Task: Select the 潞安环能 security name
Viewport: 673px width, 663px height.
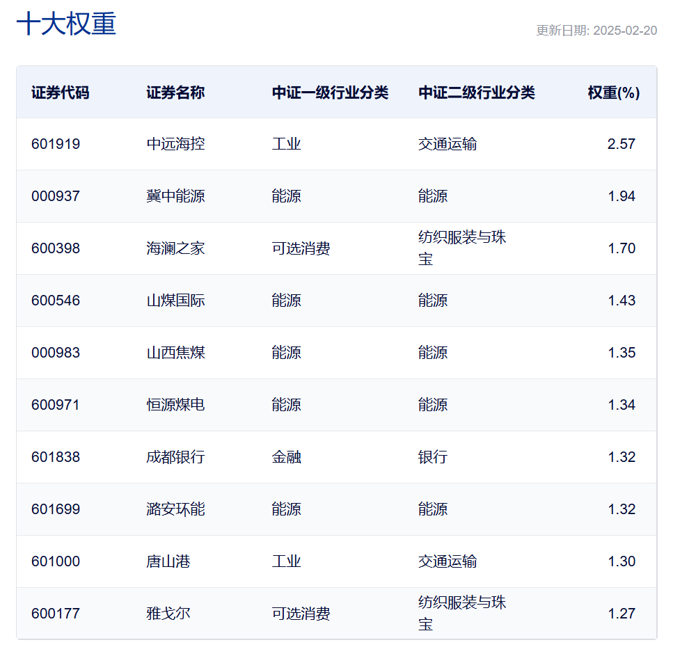Action: click(175, 509)
